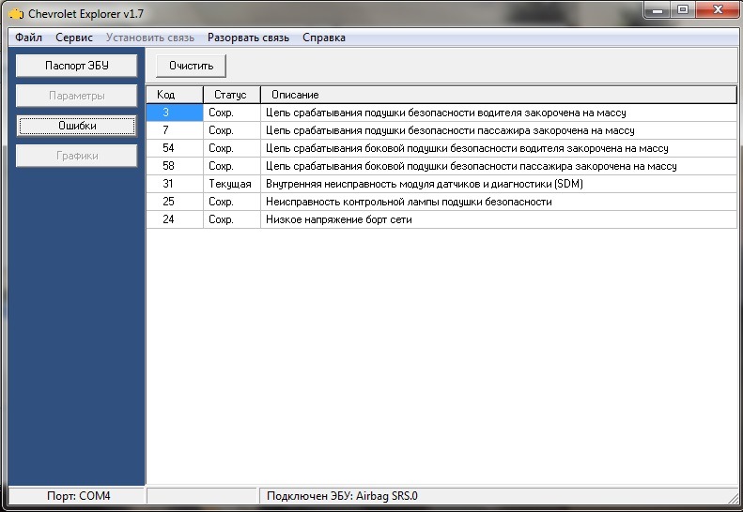Open the Файл menu
Image resolution: width=743 pixels, height=512 pixels.
[28, 38]
